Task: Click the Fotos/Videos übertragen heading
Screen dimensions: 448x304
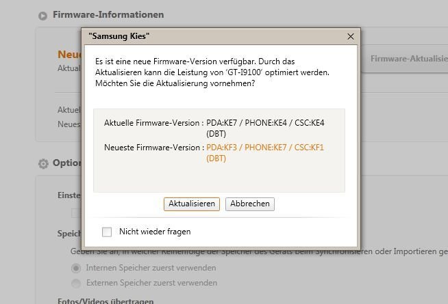Action: pyautogui.click(x=105, y=301)
